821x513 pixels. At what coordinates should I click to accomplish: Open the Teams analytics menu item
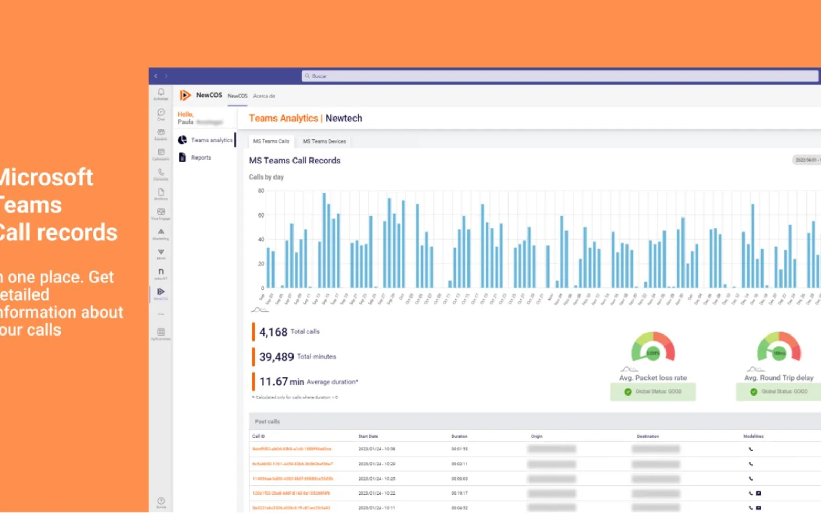coord(205,140)
